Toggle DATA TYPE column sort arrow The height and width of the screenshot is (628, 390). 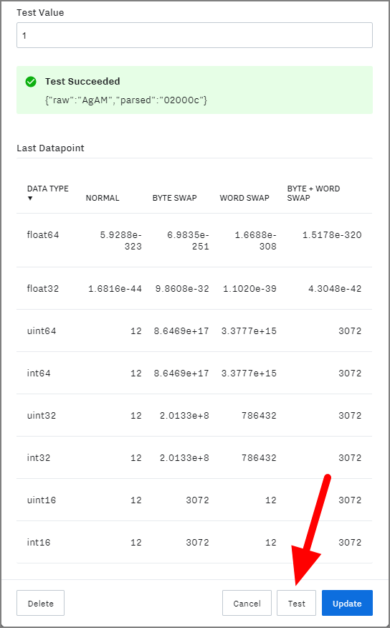[x=30, y=199]
